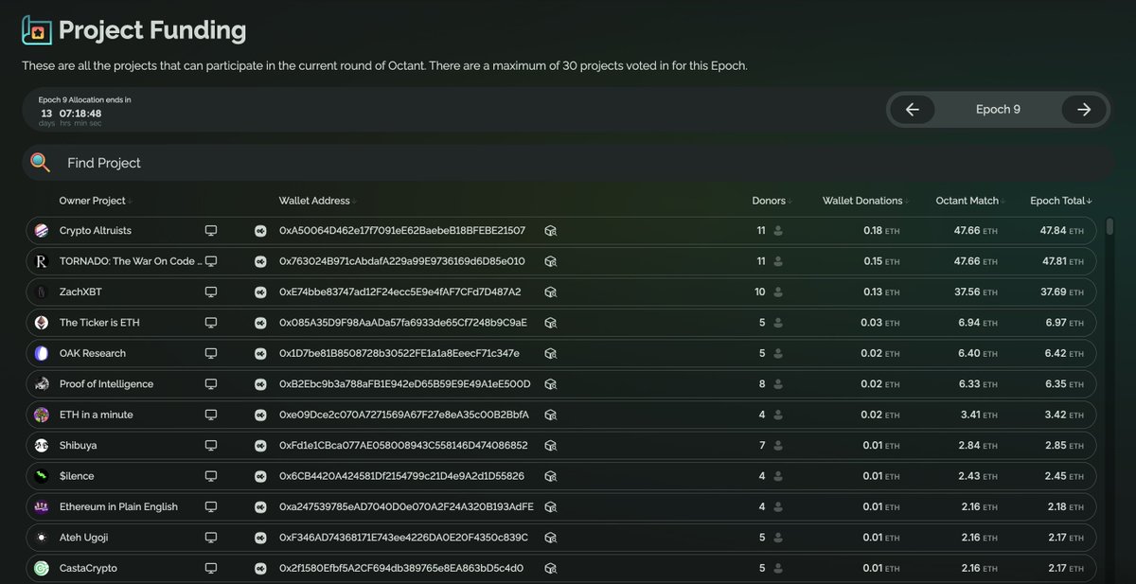This screenshot has width=1136, height=584.
Task: Sort the table by Wallet Address
Action: (316, 201)
